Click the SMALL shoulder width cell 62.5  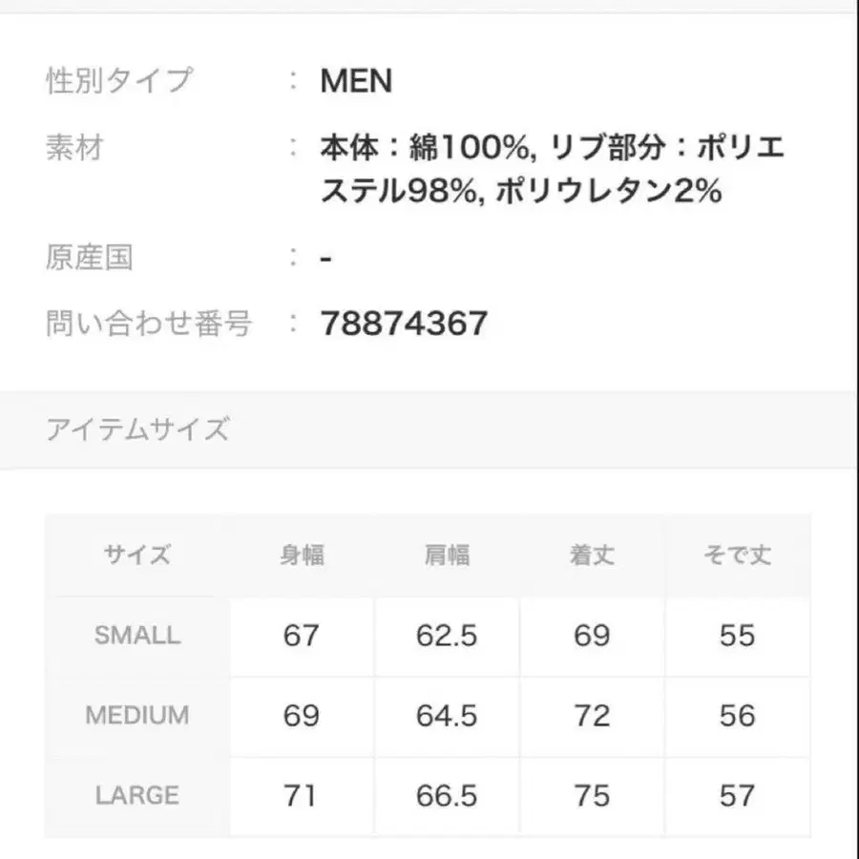point(447,636)
